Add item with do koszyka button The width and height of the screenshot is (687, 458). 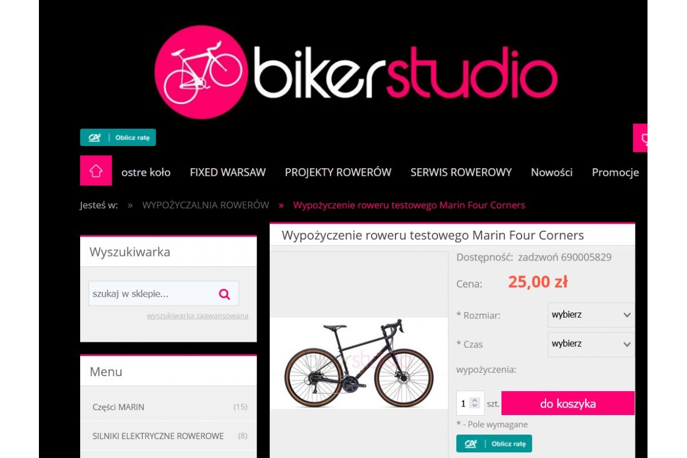click(x=568, y=403)
